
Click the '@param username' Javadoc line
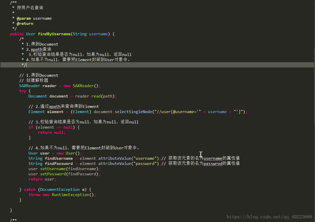click(x=32, y=18)
